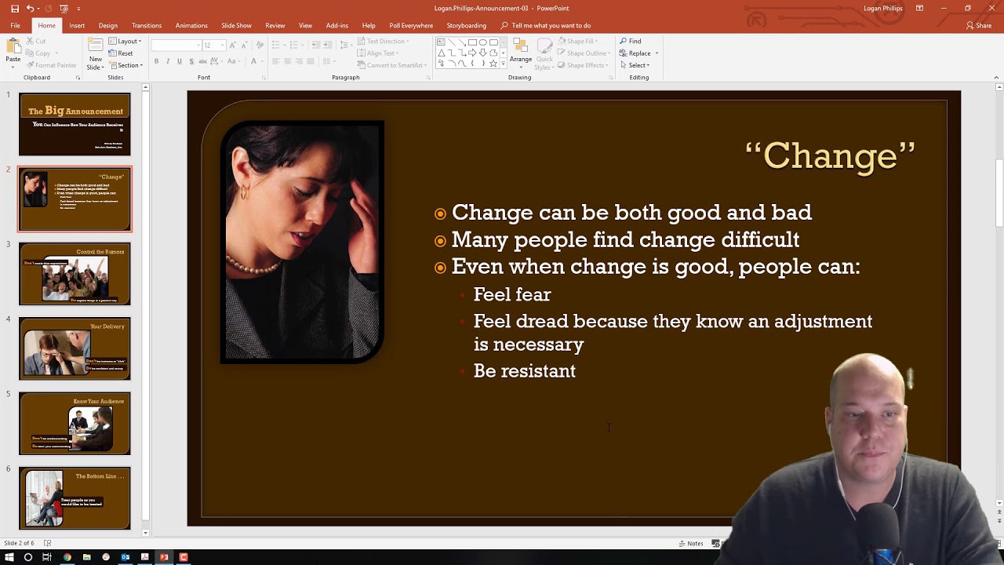
Task: Undo the last action
Action: (x=31, y=9)
